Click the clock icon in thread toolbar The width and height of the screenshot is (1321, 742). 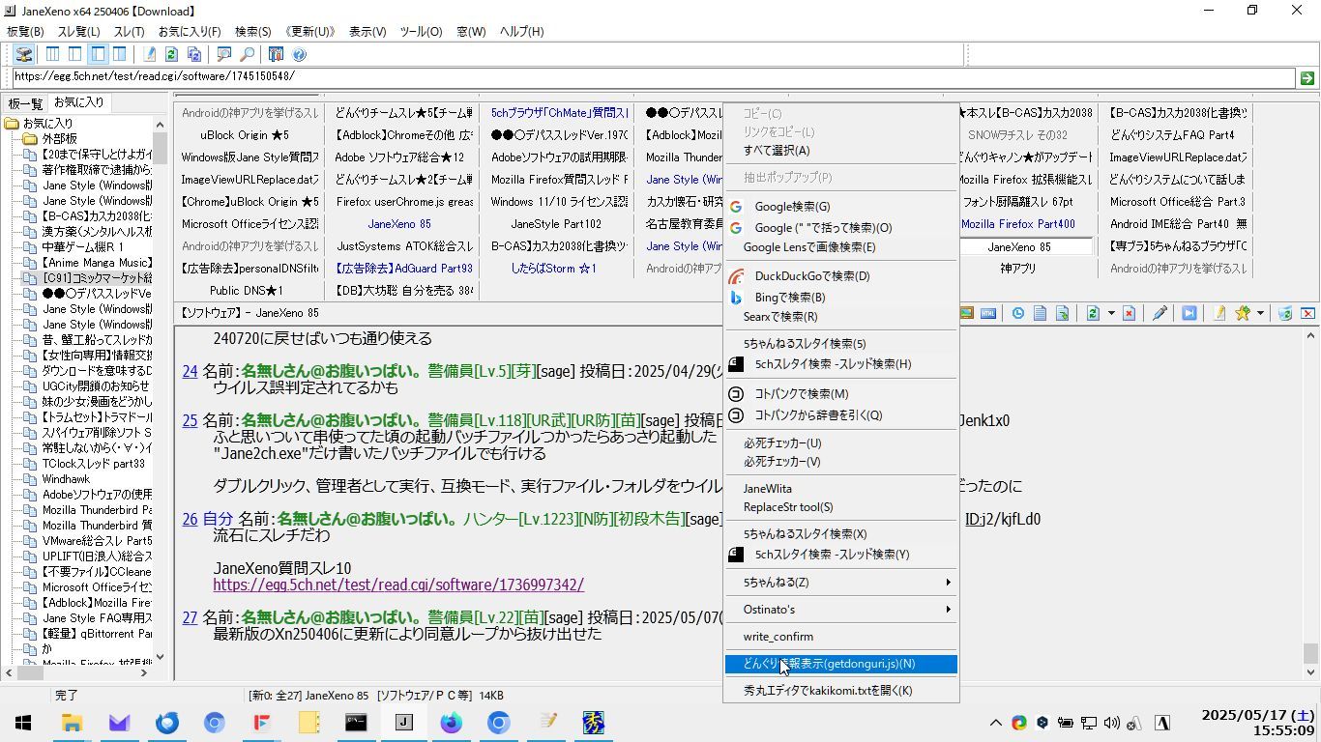point(1017,313)
